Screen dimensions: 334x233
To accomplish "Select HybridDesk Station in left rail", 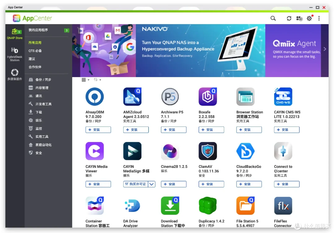I will 15,54.
